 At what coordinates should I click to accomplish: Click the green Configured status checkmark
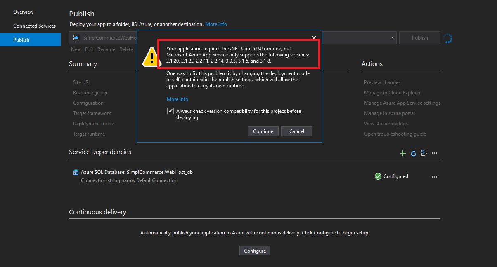378,176
